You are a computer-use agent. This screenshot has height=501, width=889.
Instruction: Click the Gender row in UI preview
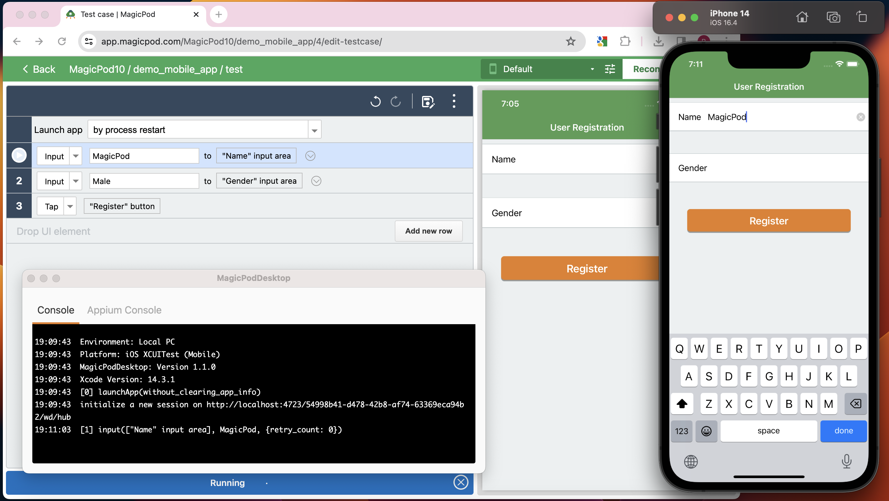pos(570,213)
